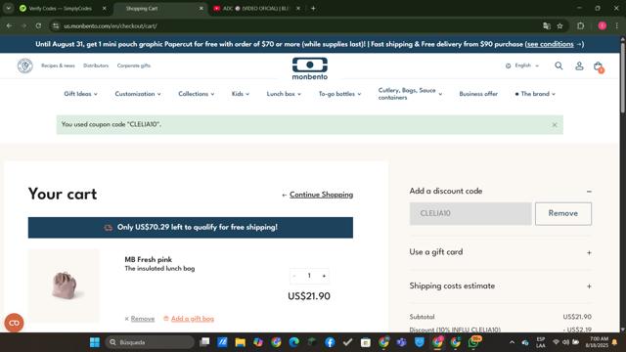Image resolution: width=626 pixels, height=352 pixels.
Task: Remove the CLELIA10 discount code
Action: [563, 213]
